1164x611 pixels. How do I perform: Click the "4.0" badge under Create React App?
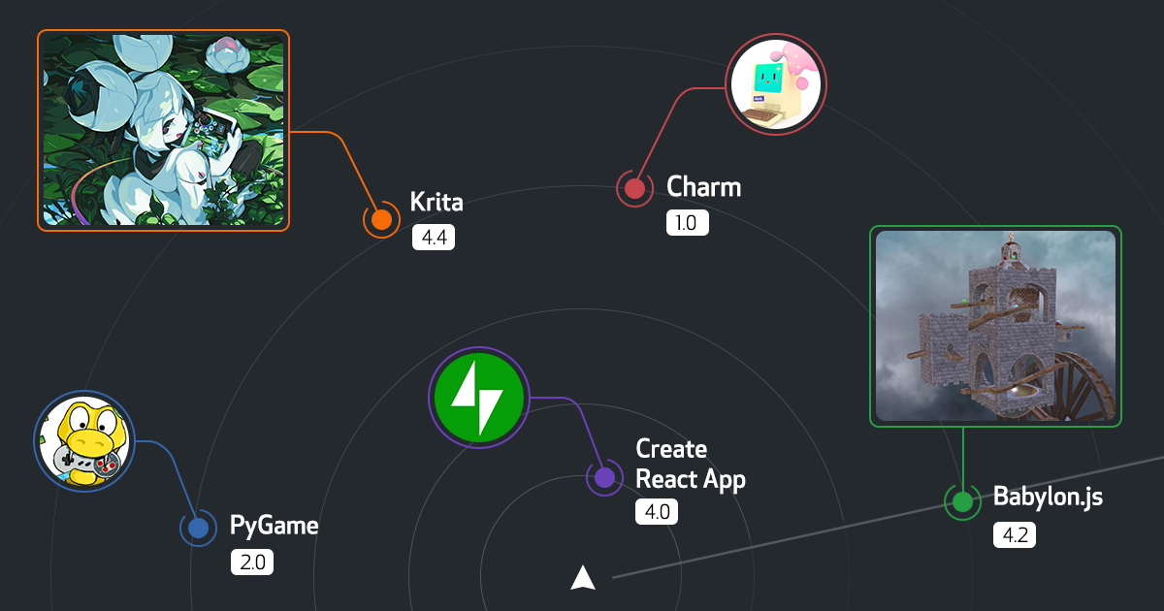click(657, 511)
